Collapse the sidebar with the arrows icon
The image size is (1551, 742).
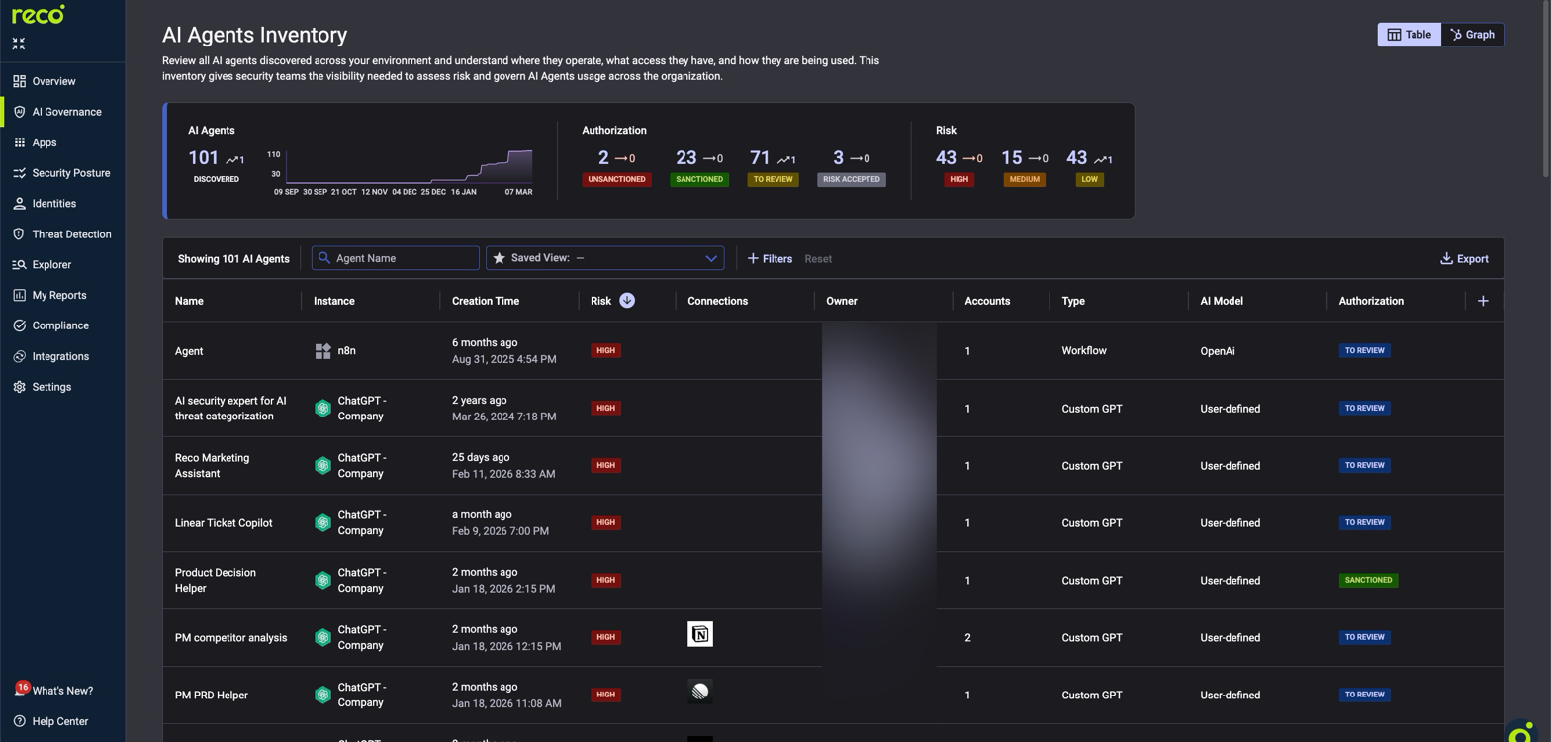pyautogui.click(x=19, y=44)
